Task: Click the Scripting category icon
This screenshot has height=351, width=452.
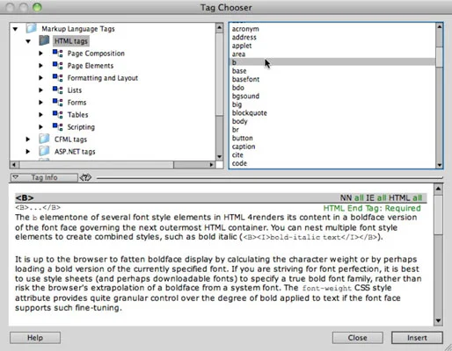Action: pos(57,126)
